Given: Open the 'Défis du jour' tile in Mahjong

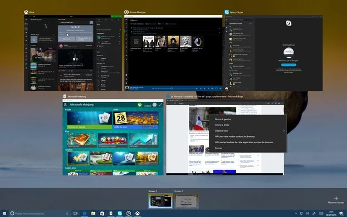Looking at the screenshot, I should (x=135, y=120).
